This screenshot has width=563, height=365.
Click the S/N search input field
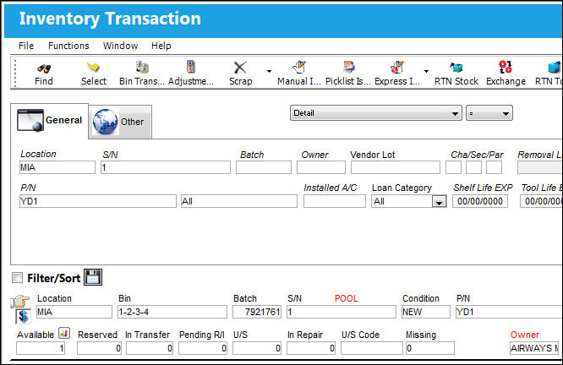click(166, 167)
